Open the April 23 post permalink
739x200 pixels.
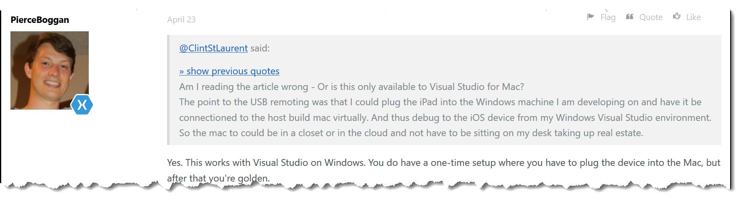coord(181,19)
